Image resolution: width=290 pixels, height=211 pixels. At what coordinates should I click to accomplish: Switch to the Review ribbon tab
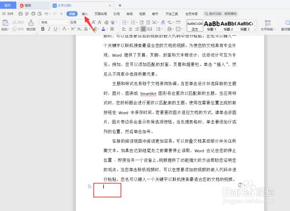[x=129, y=14]
